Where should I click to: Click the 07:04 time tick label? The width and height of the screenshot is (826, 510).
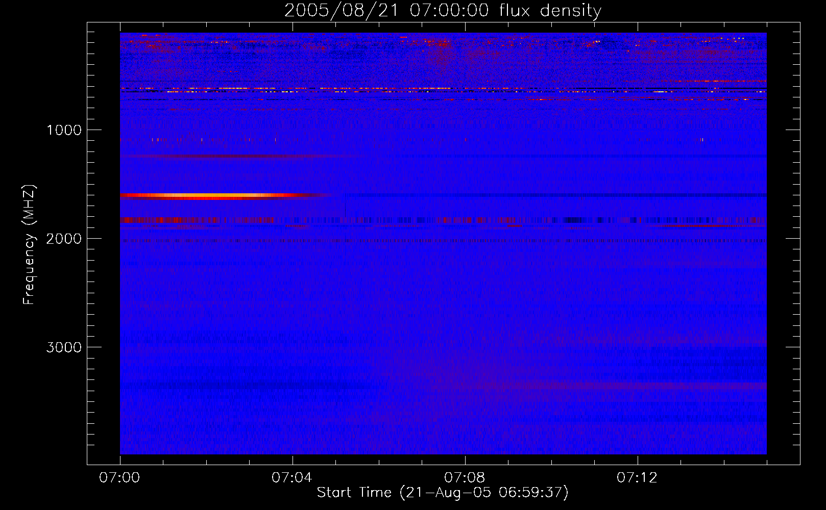tap(292, 478)
